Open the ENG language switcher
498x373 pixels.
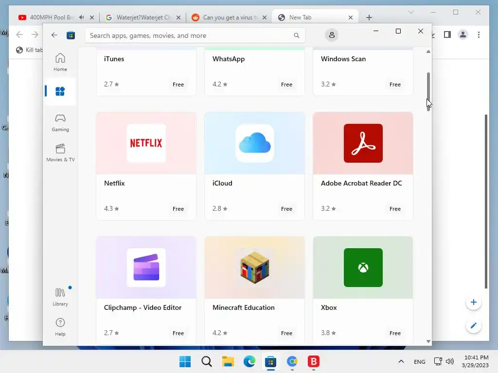tap(420, 361)
